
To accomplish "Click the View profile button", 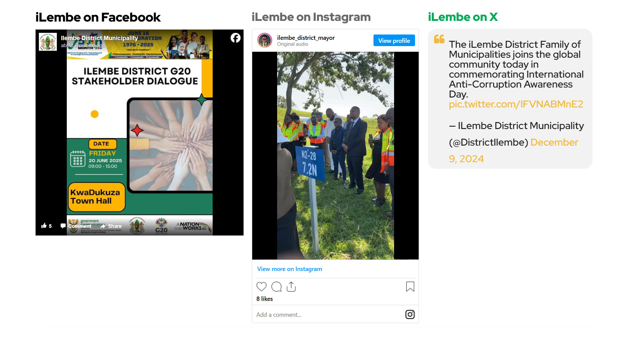I will 394,40.
